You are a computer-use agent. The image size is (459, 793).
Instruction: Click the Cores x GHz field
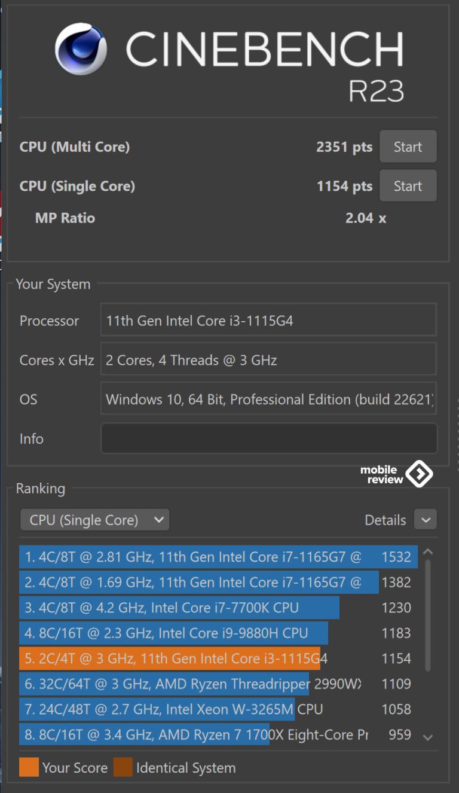pyautogui.click(x=268, y=360)
